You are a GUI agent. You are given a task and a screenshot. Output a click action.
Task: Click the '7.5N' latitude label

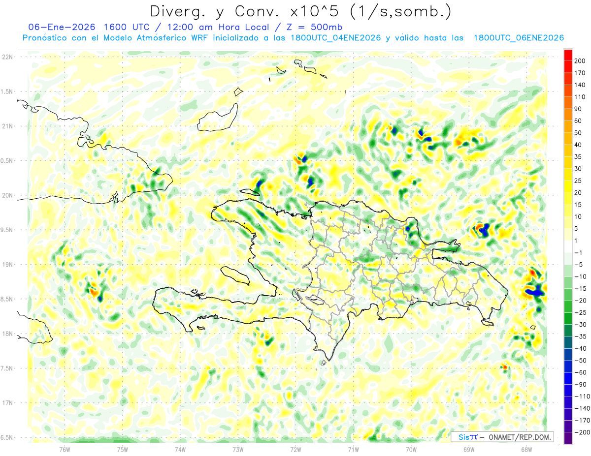[6, 368]
